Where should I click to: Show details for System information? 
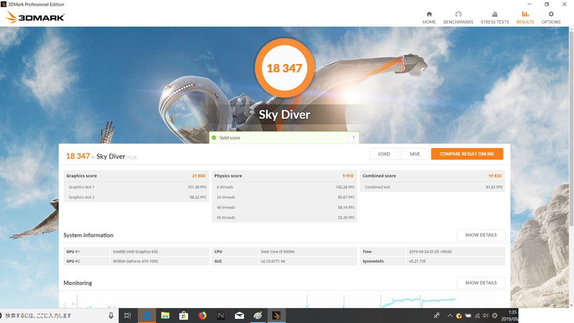pyautogui.click(x=481, y=235)
